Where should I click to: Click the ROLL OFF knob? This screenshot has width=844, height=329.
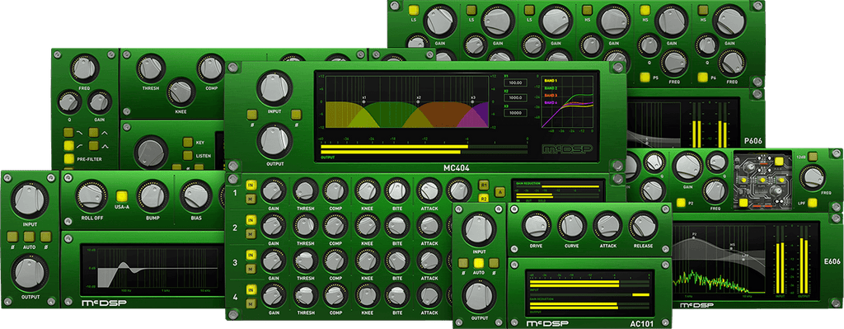pos(91,196)
